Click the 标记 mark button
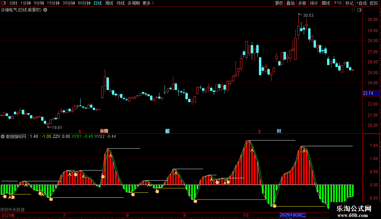The height and width of the screenshot is (219, 381). point(349,3)
